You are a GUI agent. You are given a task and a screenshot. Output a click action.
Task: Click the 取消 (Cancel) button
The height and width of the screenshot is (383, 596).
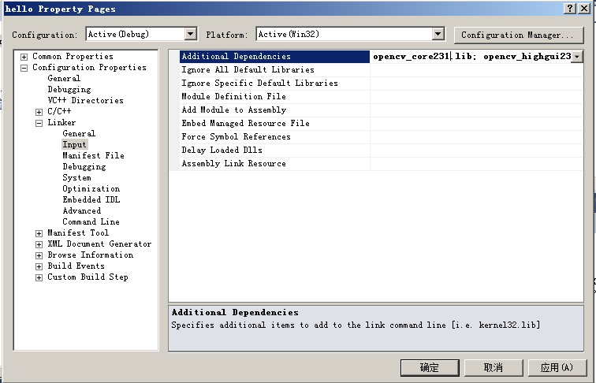[x=494, y=367]
